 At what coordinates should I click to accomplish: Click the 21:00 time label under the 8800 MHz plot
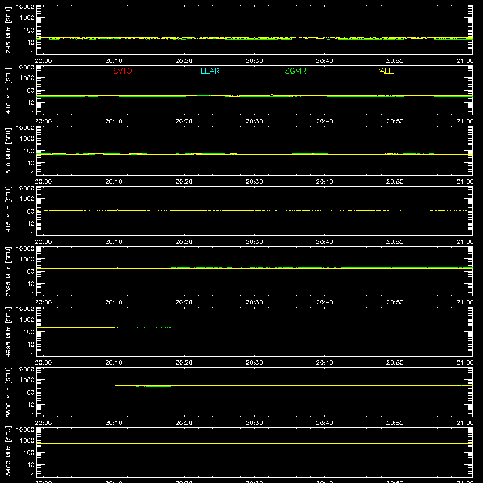465,423
